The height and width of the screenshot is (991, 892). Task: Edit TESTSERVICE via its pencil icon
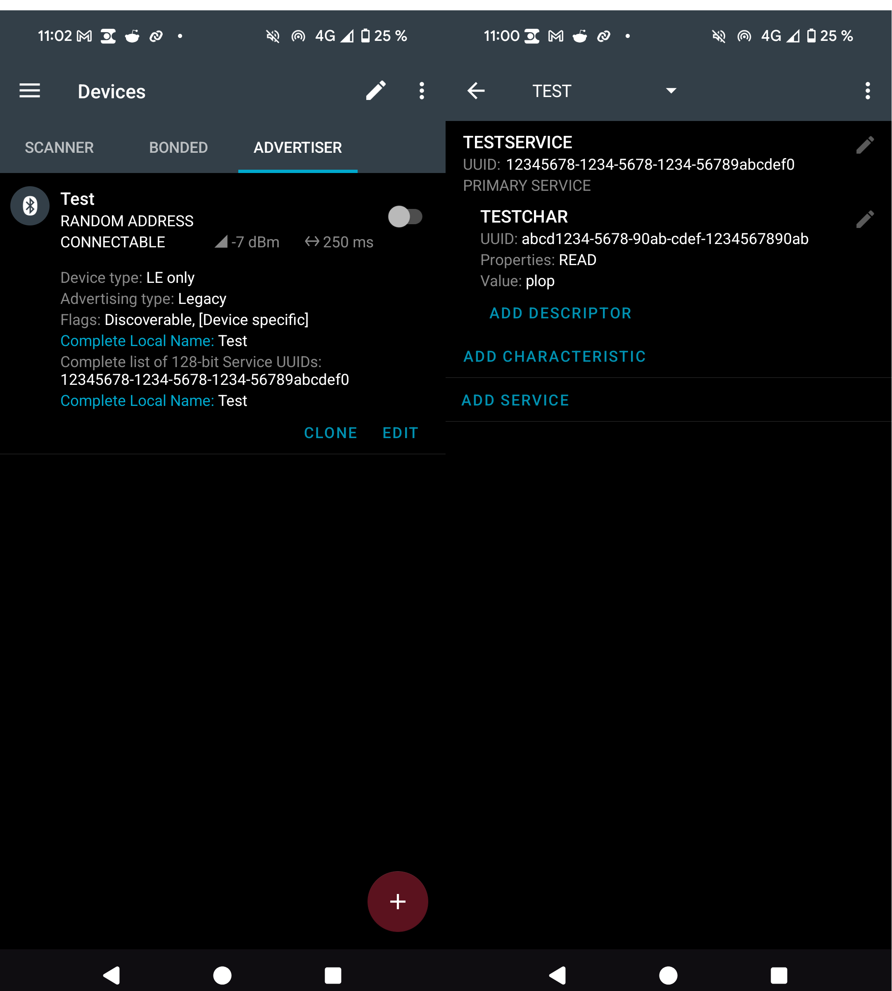pyautogui.click(x=865, y=145)
